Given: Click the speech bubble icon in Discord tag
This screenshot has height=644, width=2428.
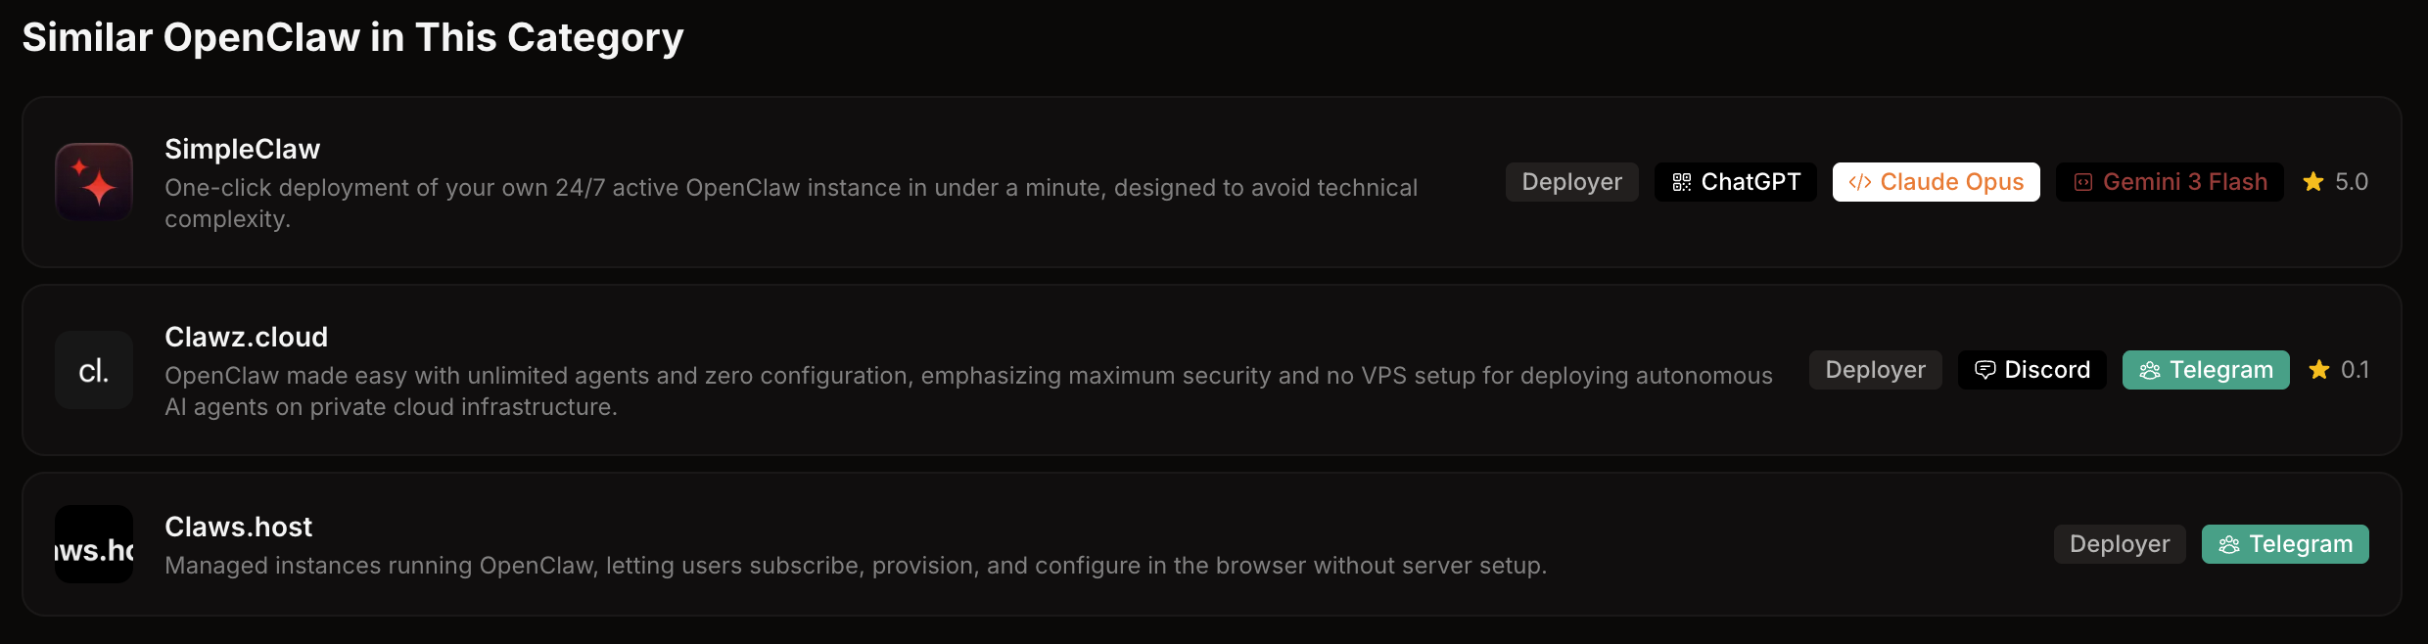Looking at the screenshot, I should (x=1985, y=370).
